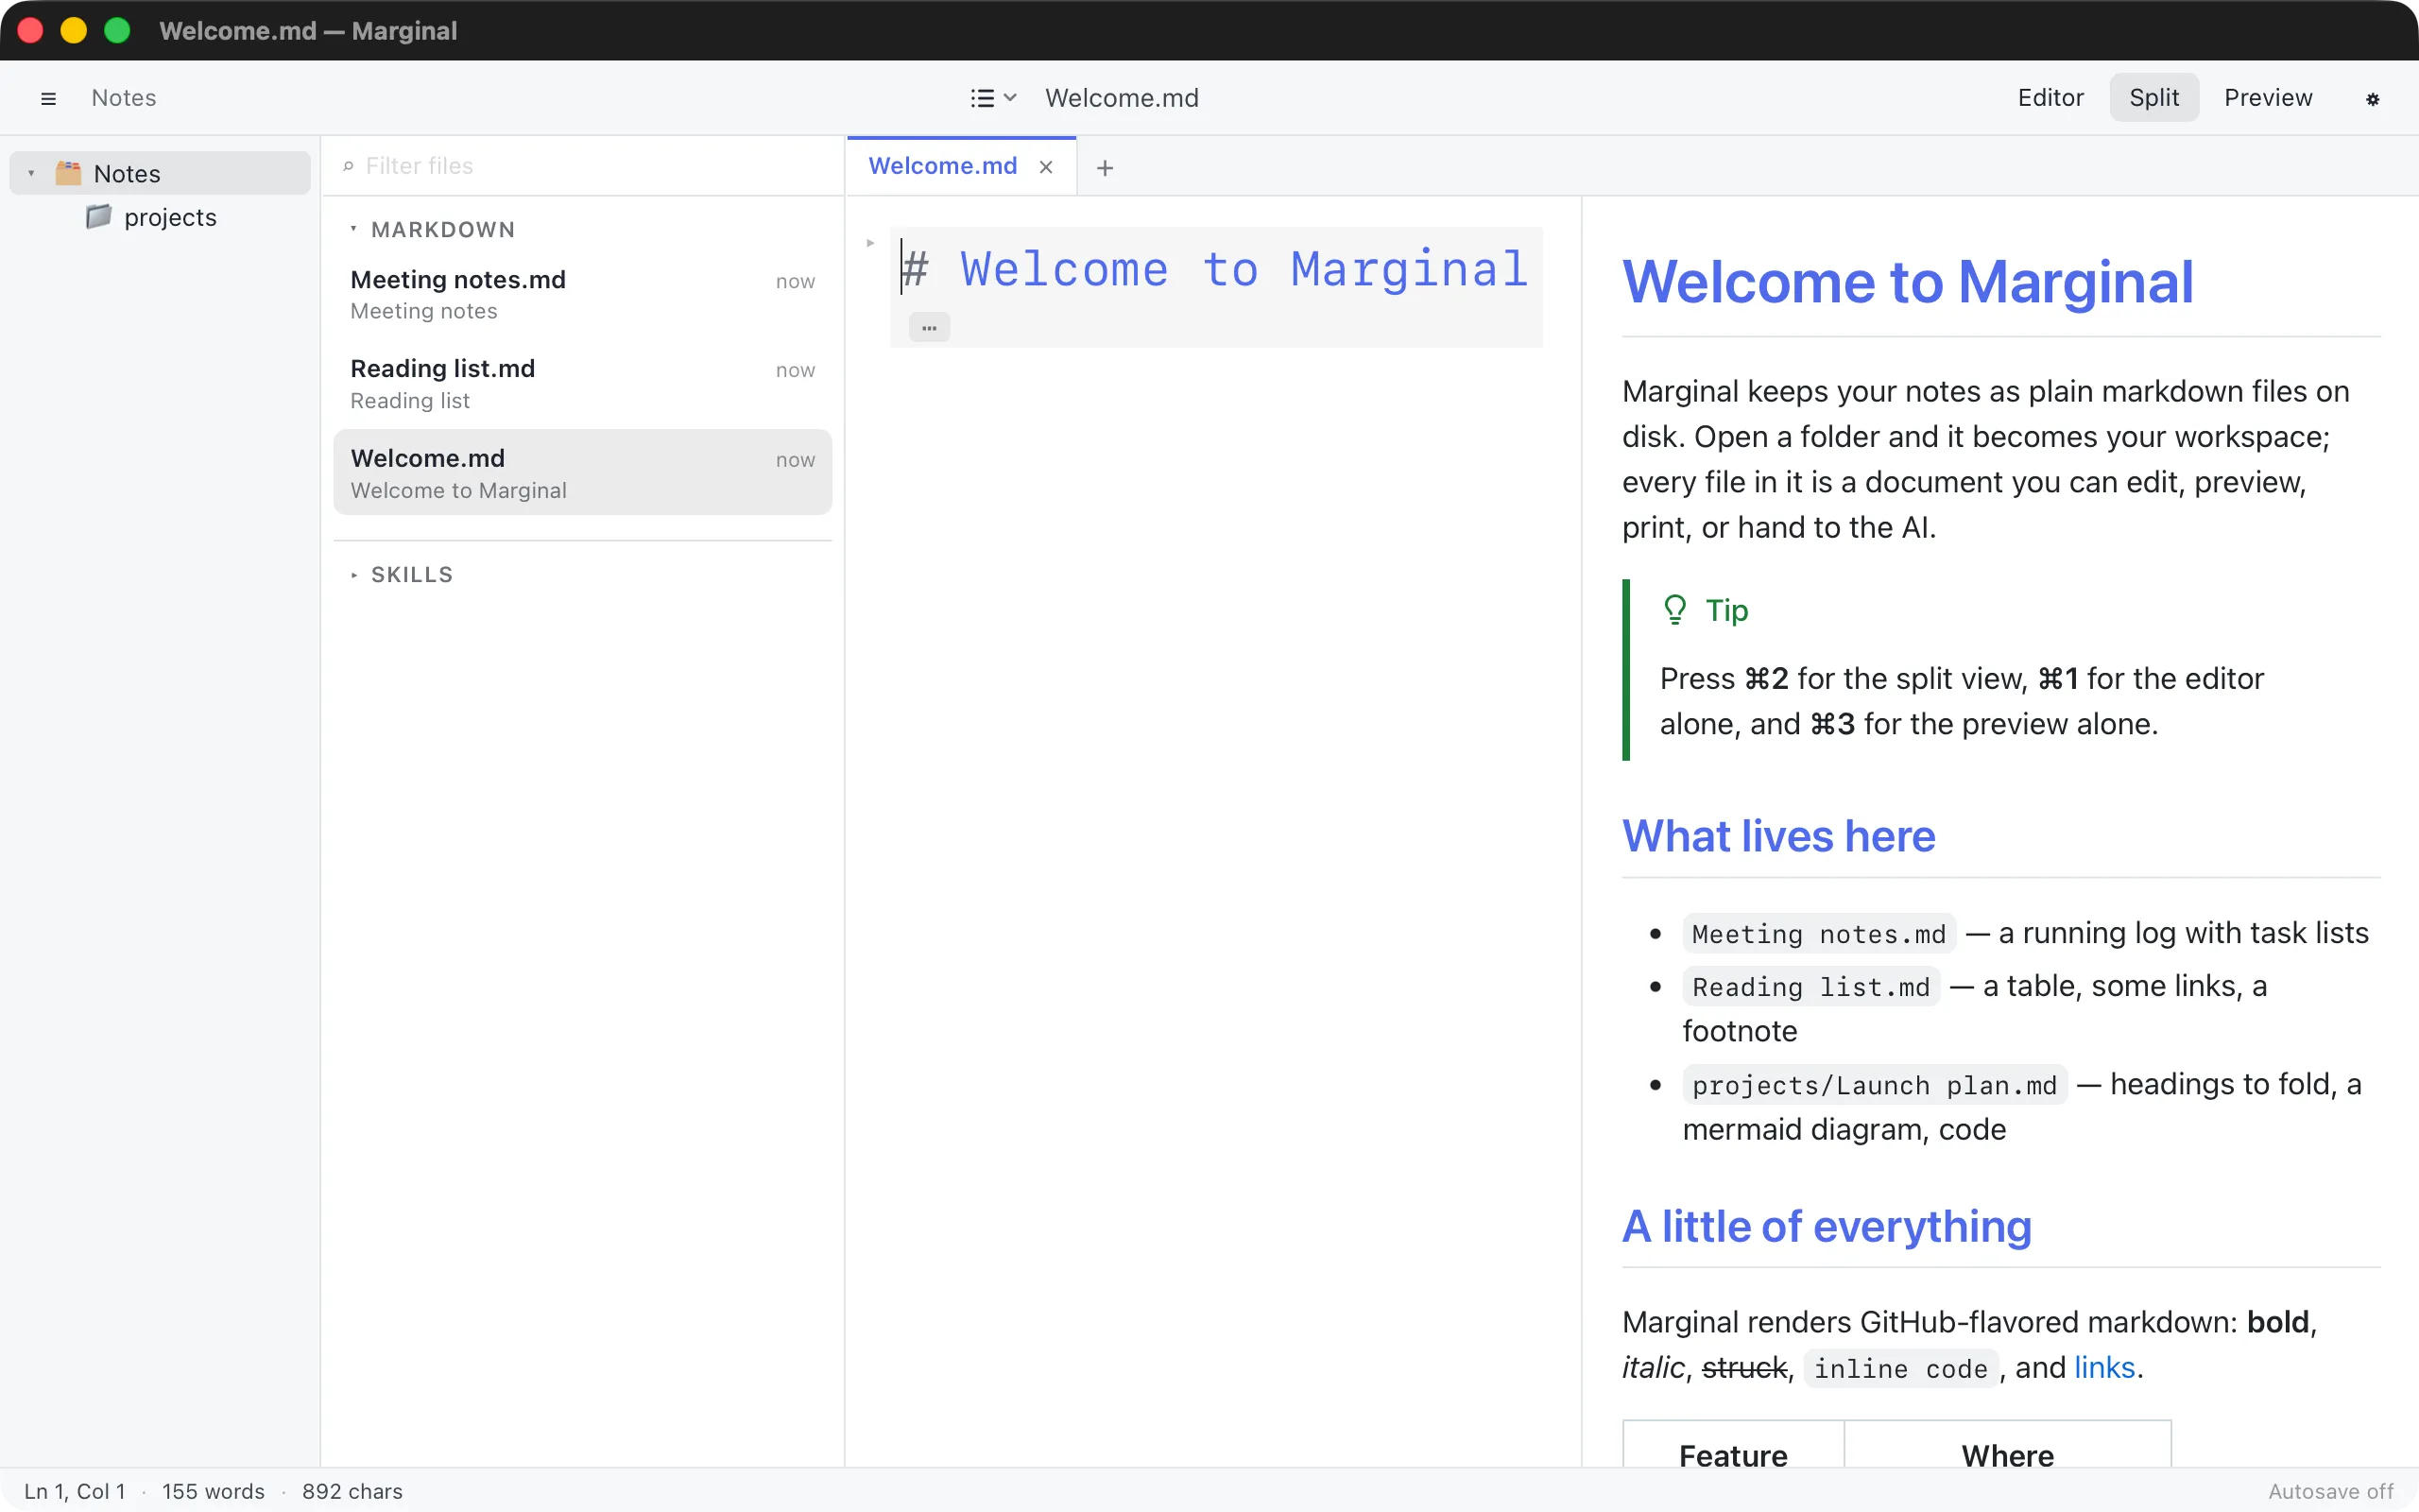Select Welcome.md in the file list
This screenshot has height=1512, width=2419.
583,473
